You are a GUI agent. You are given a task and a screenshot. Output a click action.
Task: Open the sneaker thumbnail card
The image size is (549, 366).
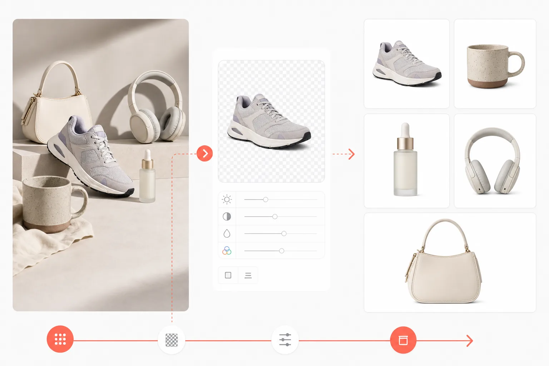pos(407,64)
